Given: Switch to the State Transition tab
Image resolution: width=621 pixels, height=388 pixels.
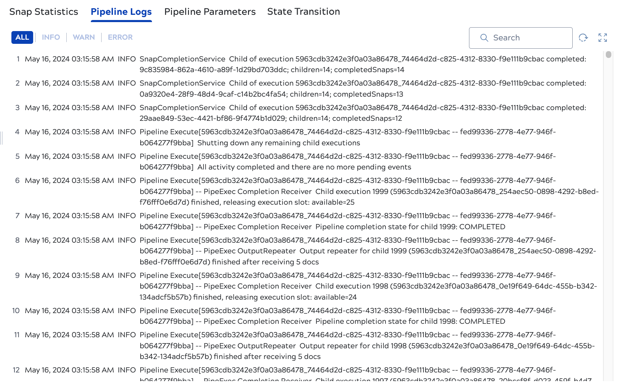Looking at the screenshot, I should [x=303, y=12].
